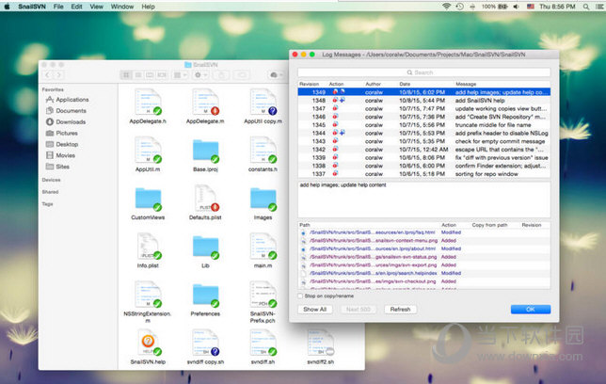Open Downloads in Finder sidebar

66,121
